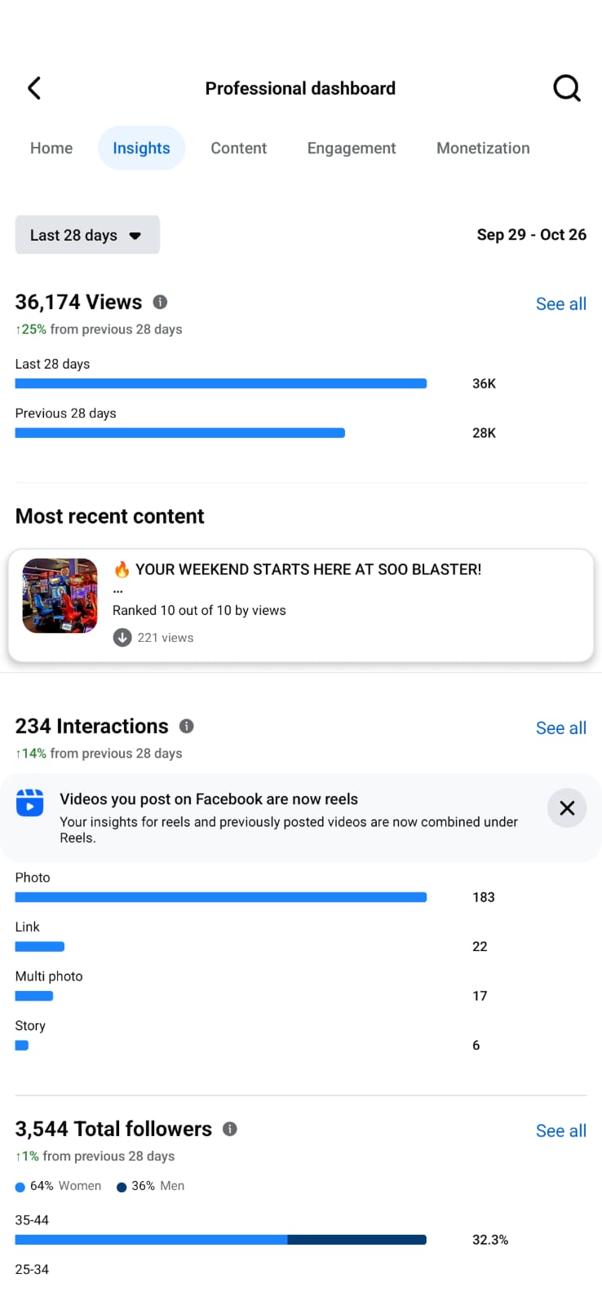Screen dimensions: 602x1305
Task: Open the WEEKEND STARTS HERE post title
Action: [308, 569]
